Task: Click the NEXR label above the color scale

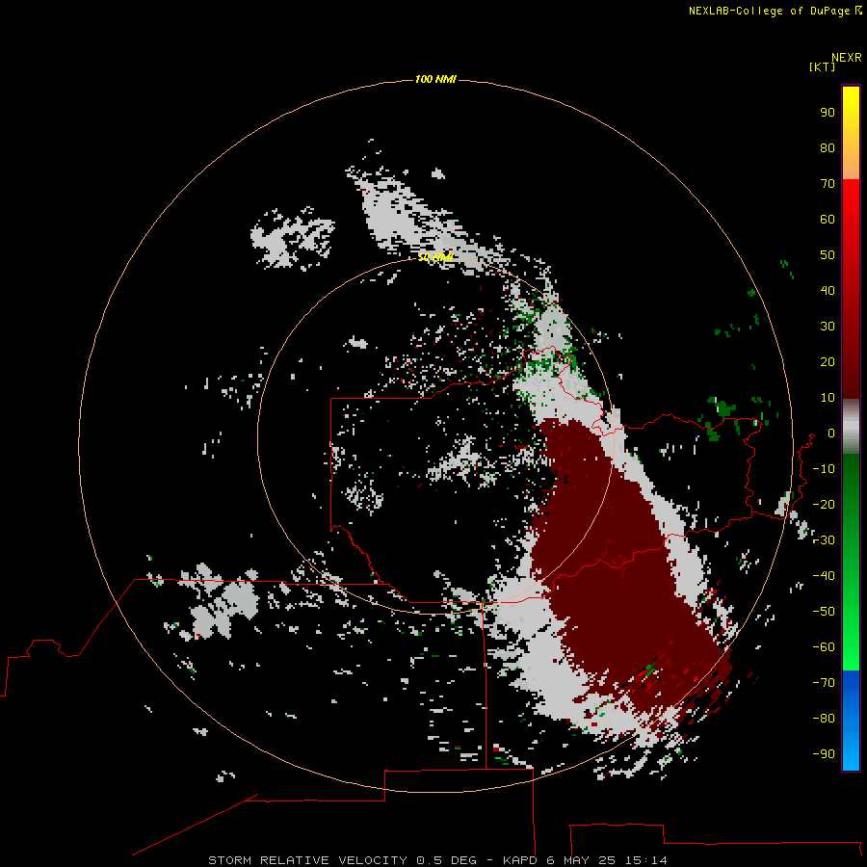Action: (x=847, y=58)
